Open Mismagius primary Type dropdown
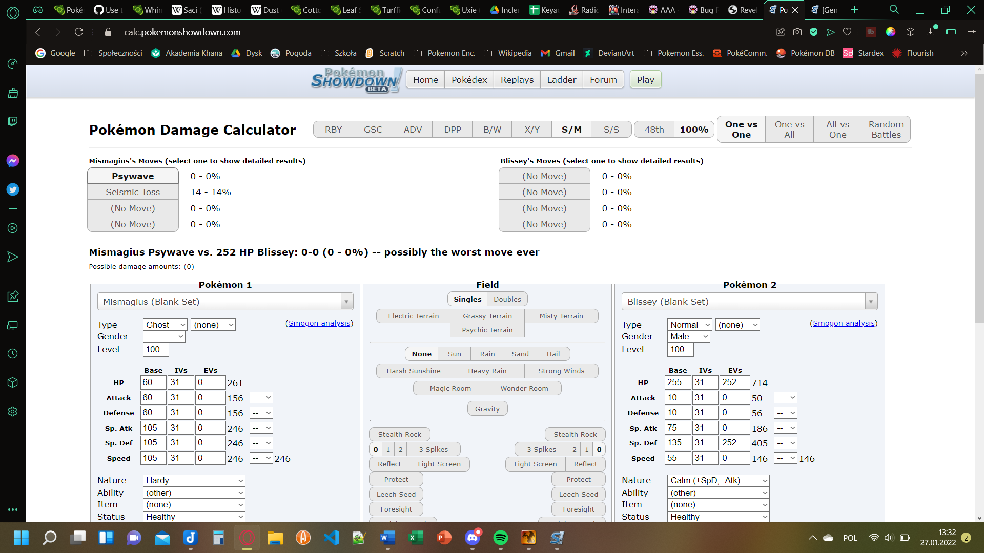The image size is (984, 553). point(165,325)
